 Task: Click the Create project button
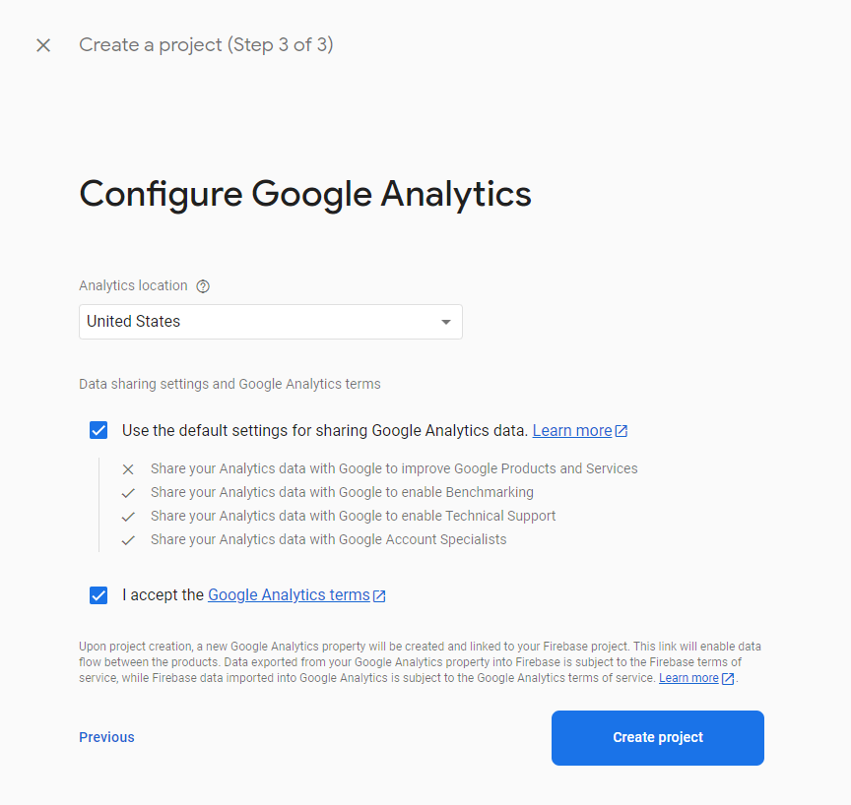click(x=658, y=738)
